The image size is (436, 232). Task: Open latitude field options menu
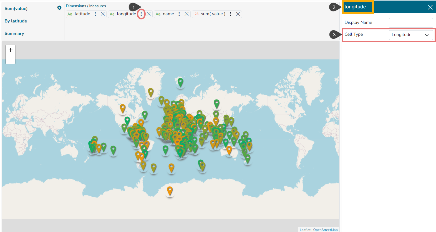(95, 14)
